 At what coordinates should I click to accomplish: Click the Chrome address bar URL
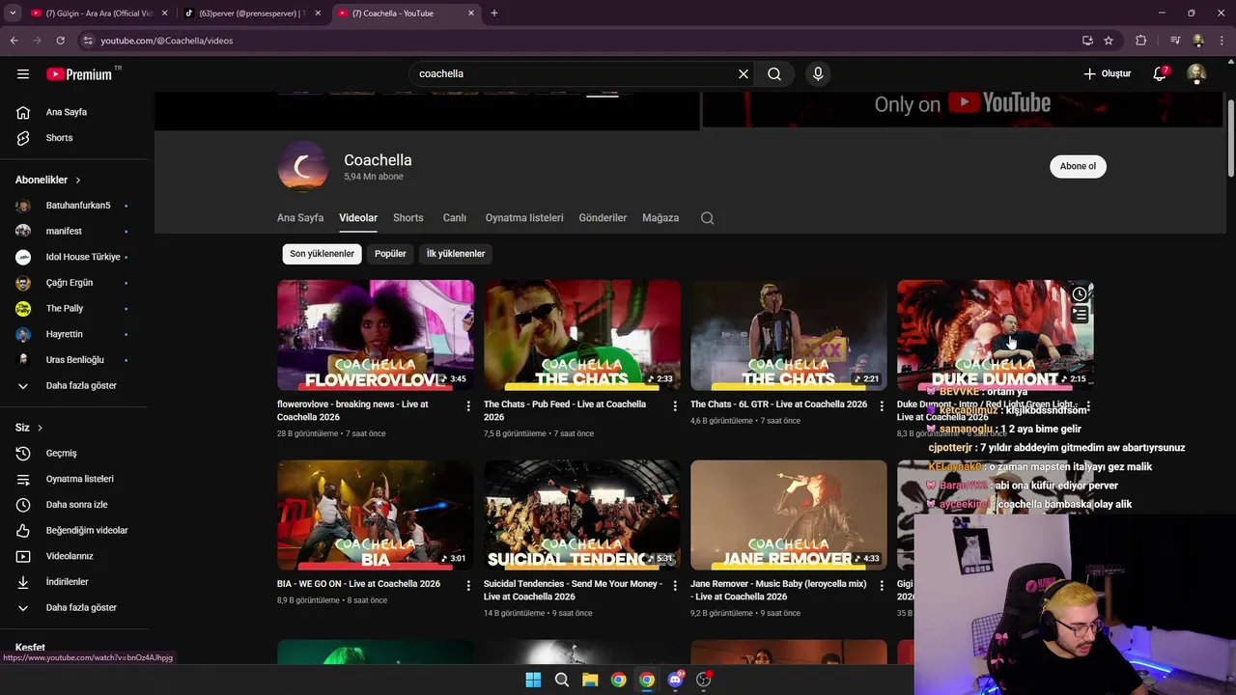[167, 41]
